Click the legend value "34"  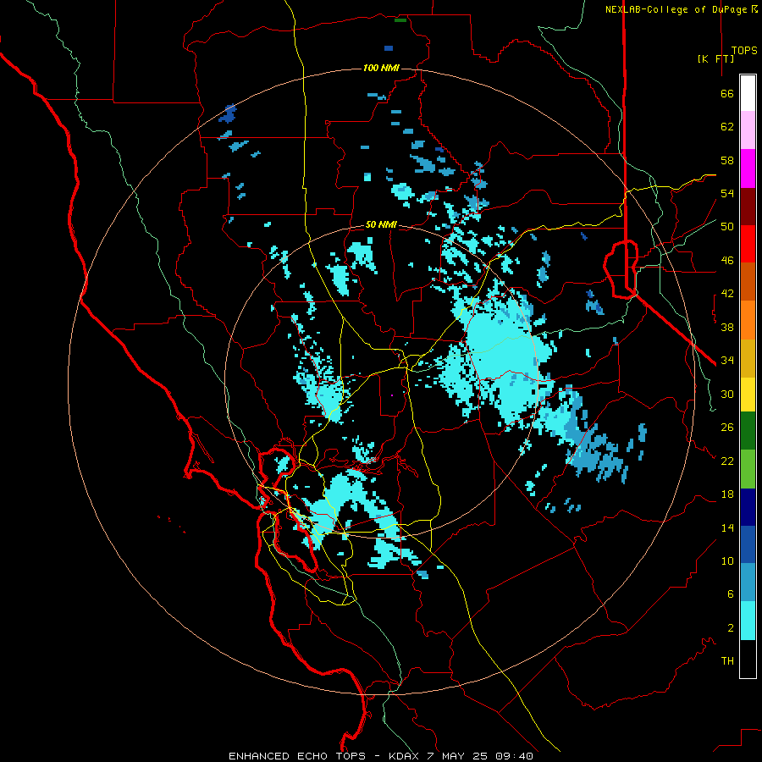click(x=727, y=361)
